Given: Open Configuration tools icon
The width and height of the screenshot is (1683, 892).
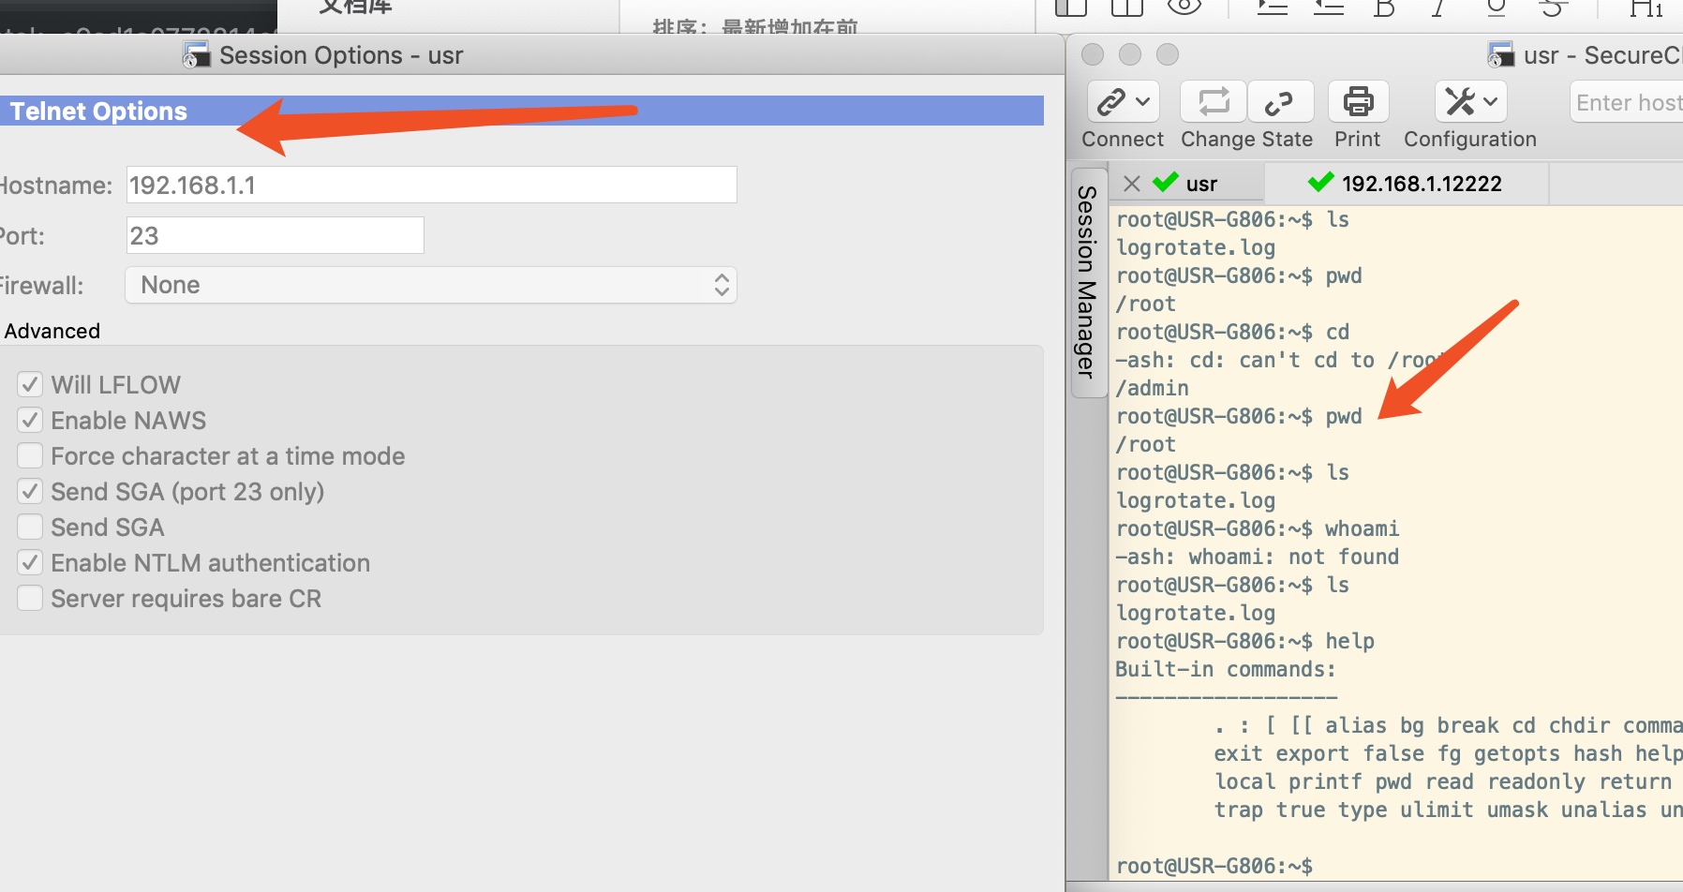Looking at the screenshot, I should click(1460, 101).
